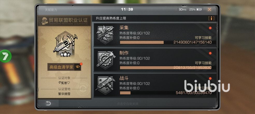The image size is (255, 114).
Task: Select the 采集 skill row title
Action: 124,28
